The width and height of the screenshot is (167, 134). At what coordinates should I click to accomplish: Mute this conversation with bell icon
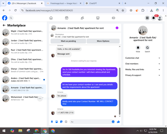pyautogui.click(x=138, y=48)
